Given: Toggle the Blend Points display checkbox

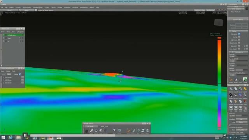Looking at the screenshot, I should tap(239, 43).
